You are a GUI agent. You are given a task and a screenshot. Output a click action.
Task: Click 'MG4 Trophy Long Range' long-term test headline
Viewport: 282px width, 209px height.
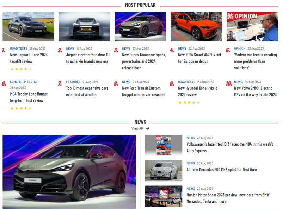pyautogui.click(x=29, y=97)
